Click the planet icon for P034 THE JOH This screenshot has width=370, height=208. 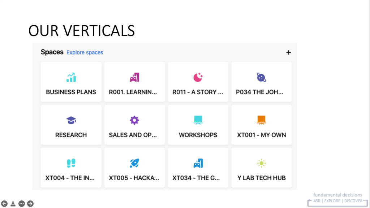261,77
